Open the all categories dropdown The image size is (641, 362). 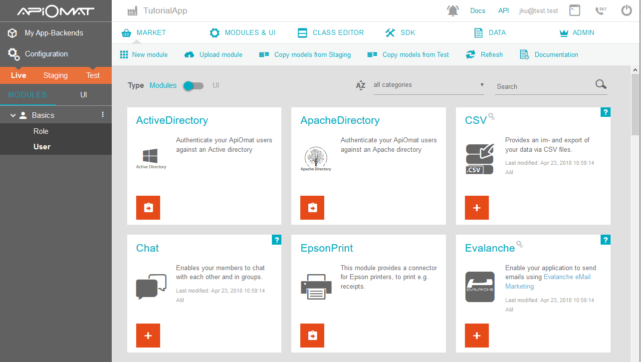click(x=429, y=85)
